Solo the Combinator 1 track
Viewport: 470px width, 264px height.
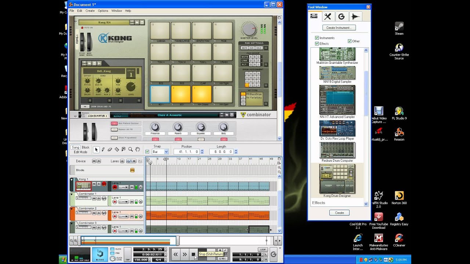[x=98, y=198]
